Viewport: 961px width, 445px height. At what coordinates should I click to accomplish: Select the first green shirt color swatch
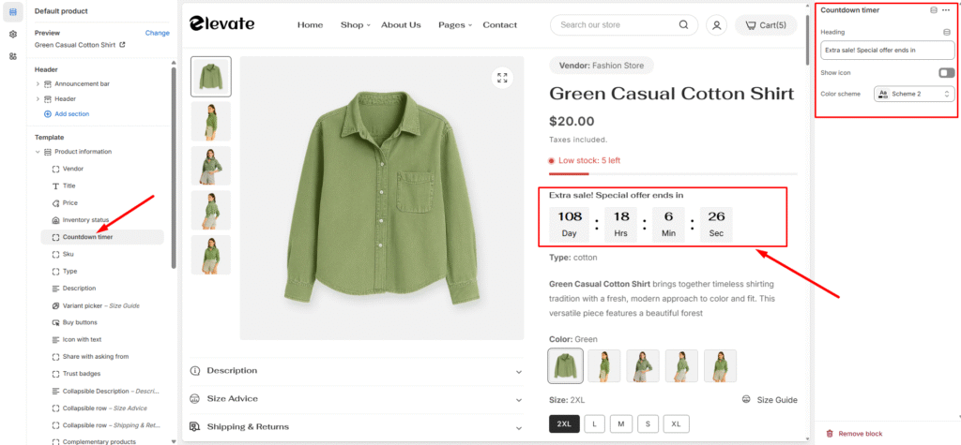[565, 366]
